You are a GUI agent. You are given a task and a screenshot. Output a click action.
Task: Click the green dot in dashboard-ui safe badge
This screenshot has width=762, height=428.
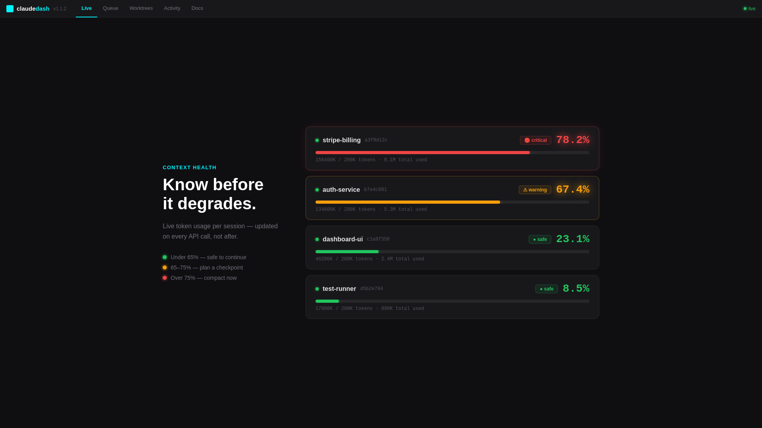point(535,239)
